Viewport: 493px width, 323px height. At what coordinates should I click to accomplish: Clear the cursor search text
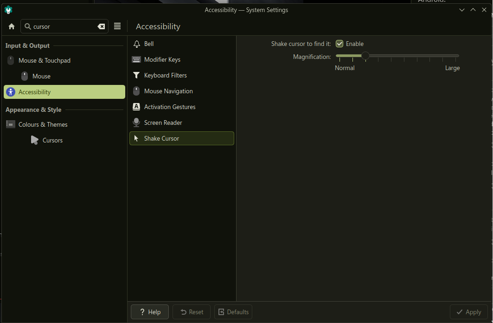[101, 26]
